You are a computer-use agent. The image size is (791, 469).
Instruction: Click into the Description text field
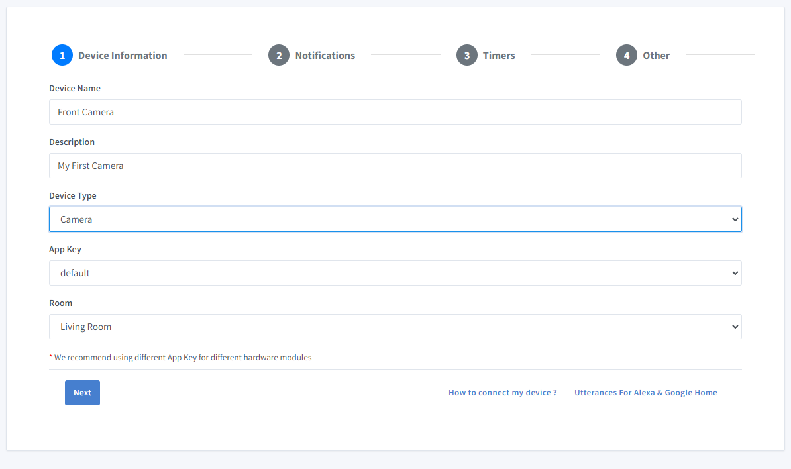pos(395,166)
